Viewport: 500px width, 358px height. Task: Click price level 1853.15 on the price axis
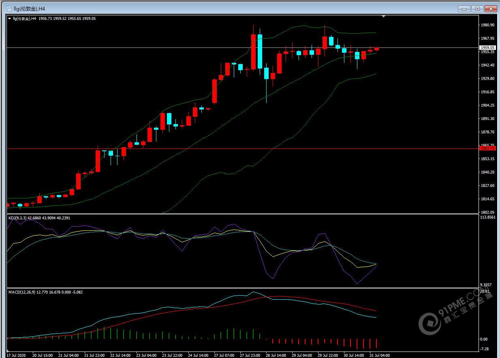(x=487, y=159)
